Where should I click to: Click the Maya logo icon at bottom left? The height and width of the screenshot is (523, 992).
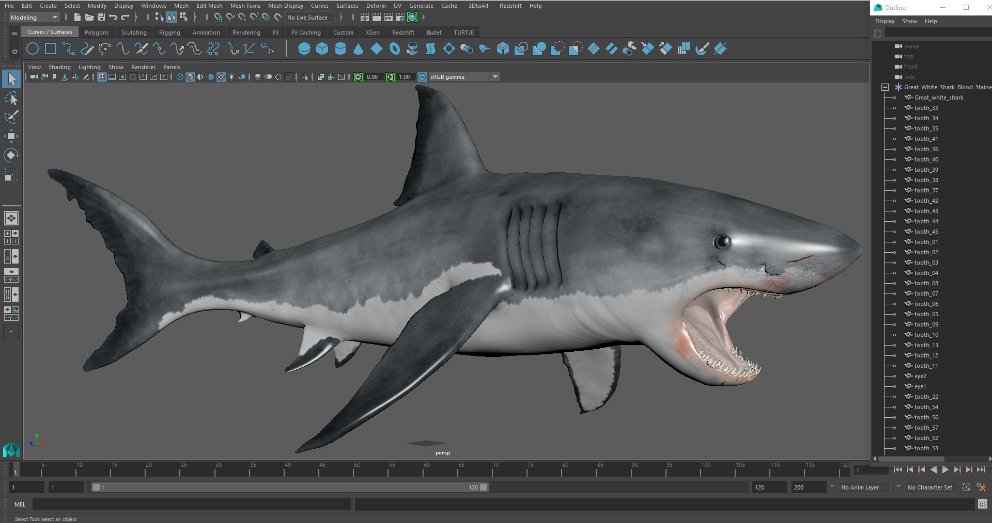[x=11, y=450]
